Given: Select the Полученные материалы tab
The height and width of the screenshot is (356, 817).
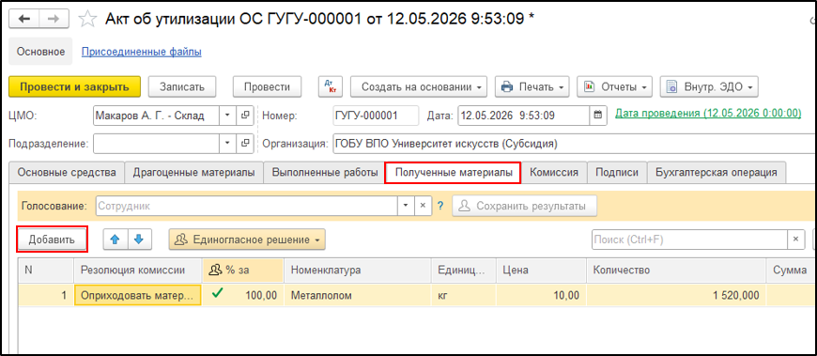Looking at the screenshot, I should tap(454, 173).
